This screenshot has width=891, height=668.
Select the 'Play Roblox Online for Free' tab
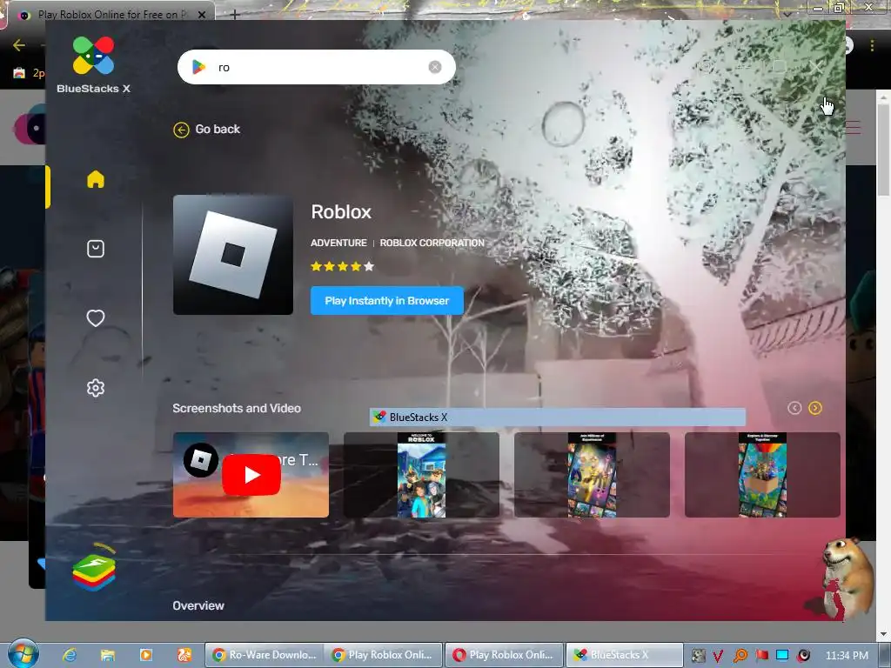pos(111,15)
